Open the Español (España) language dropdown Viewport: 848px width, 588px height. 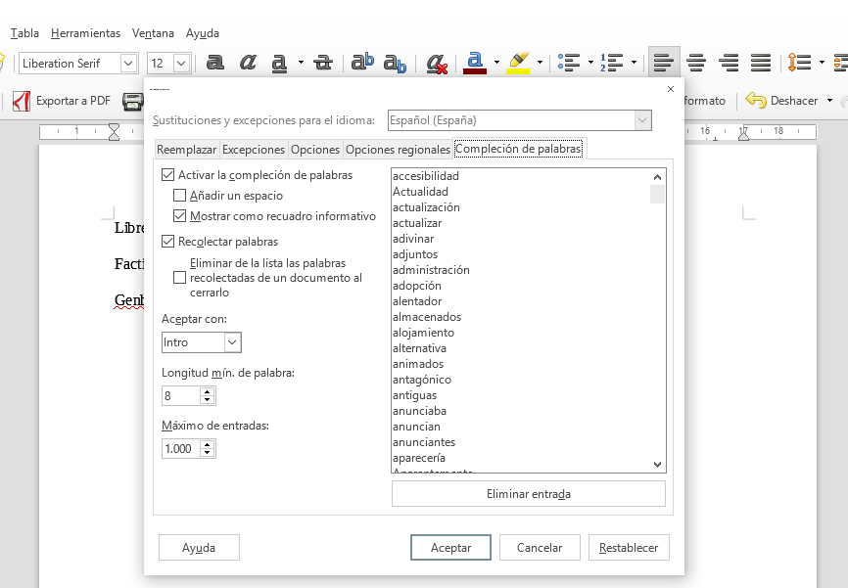click(642, 119)
